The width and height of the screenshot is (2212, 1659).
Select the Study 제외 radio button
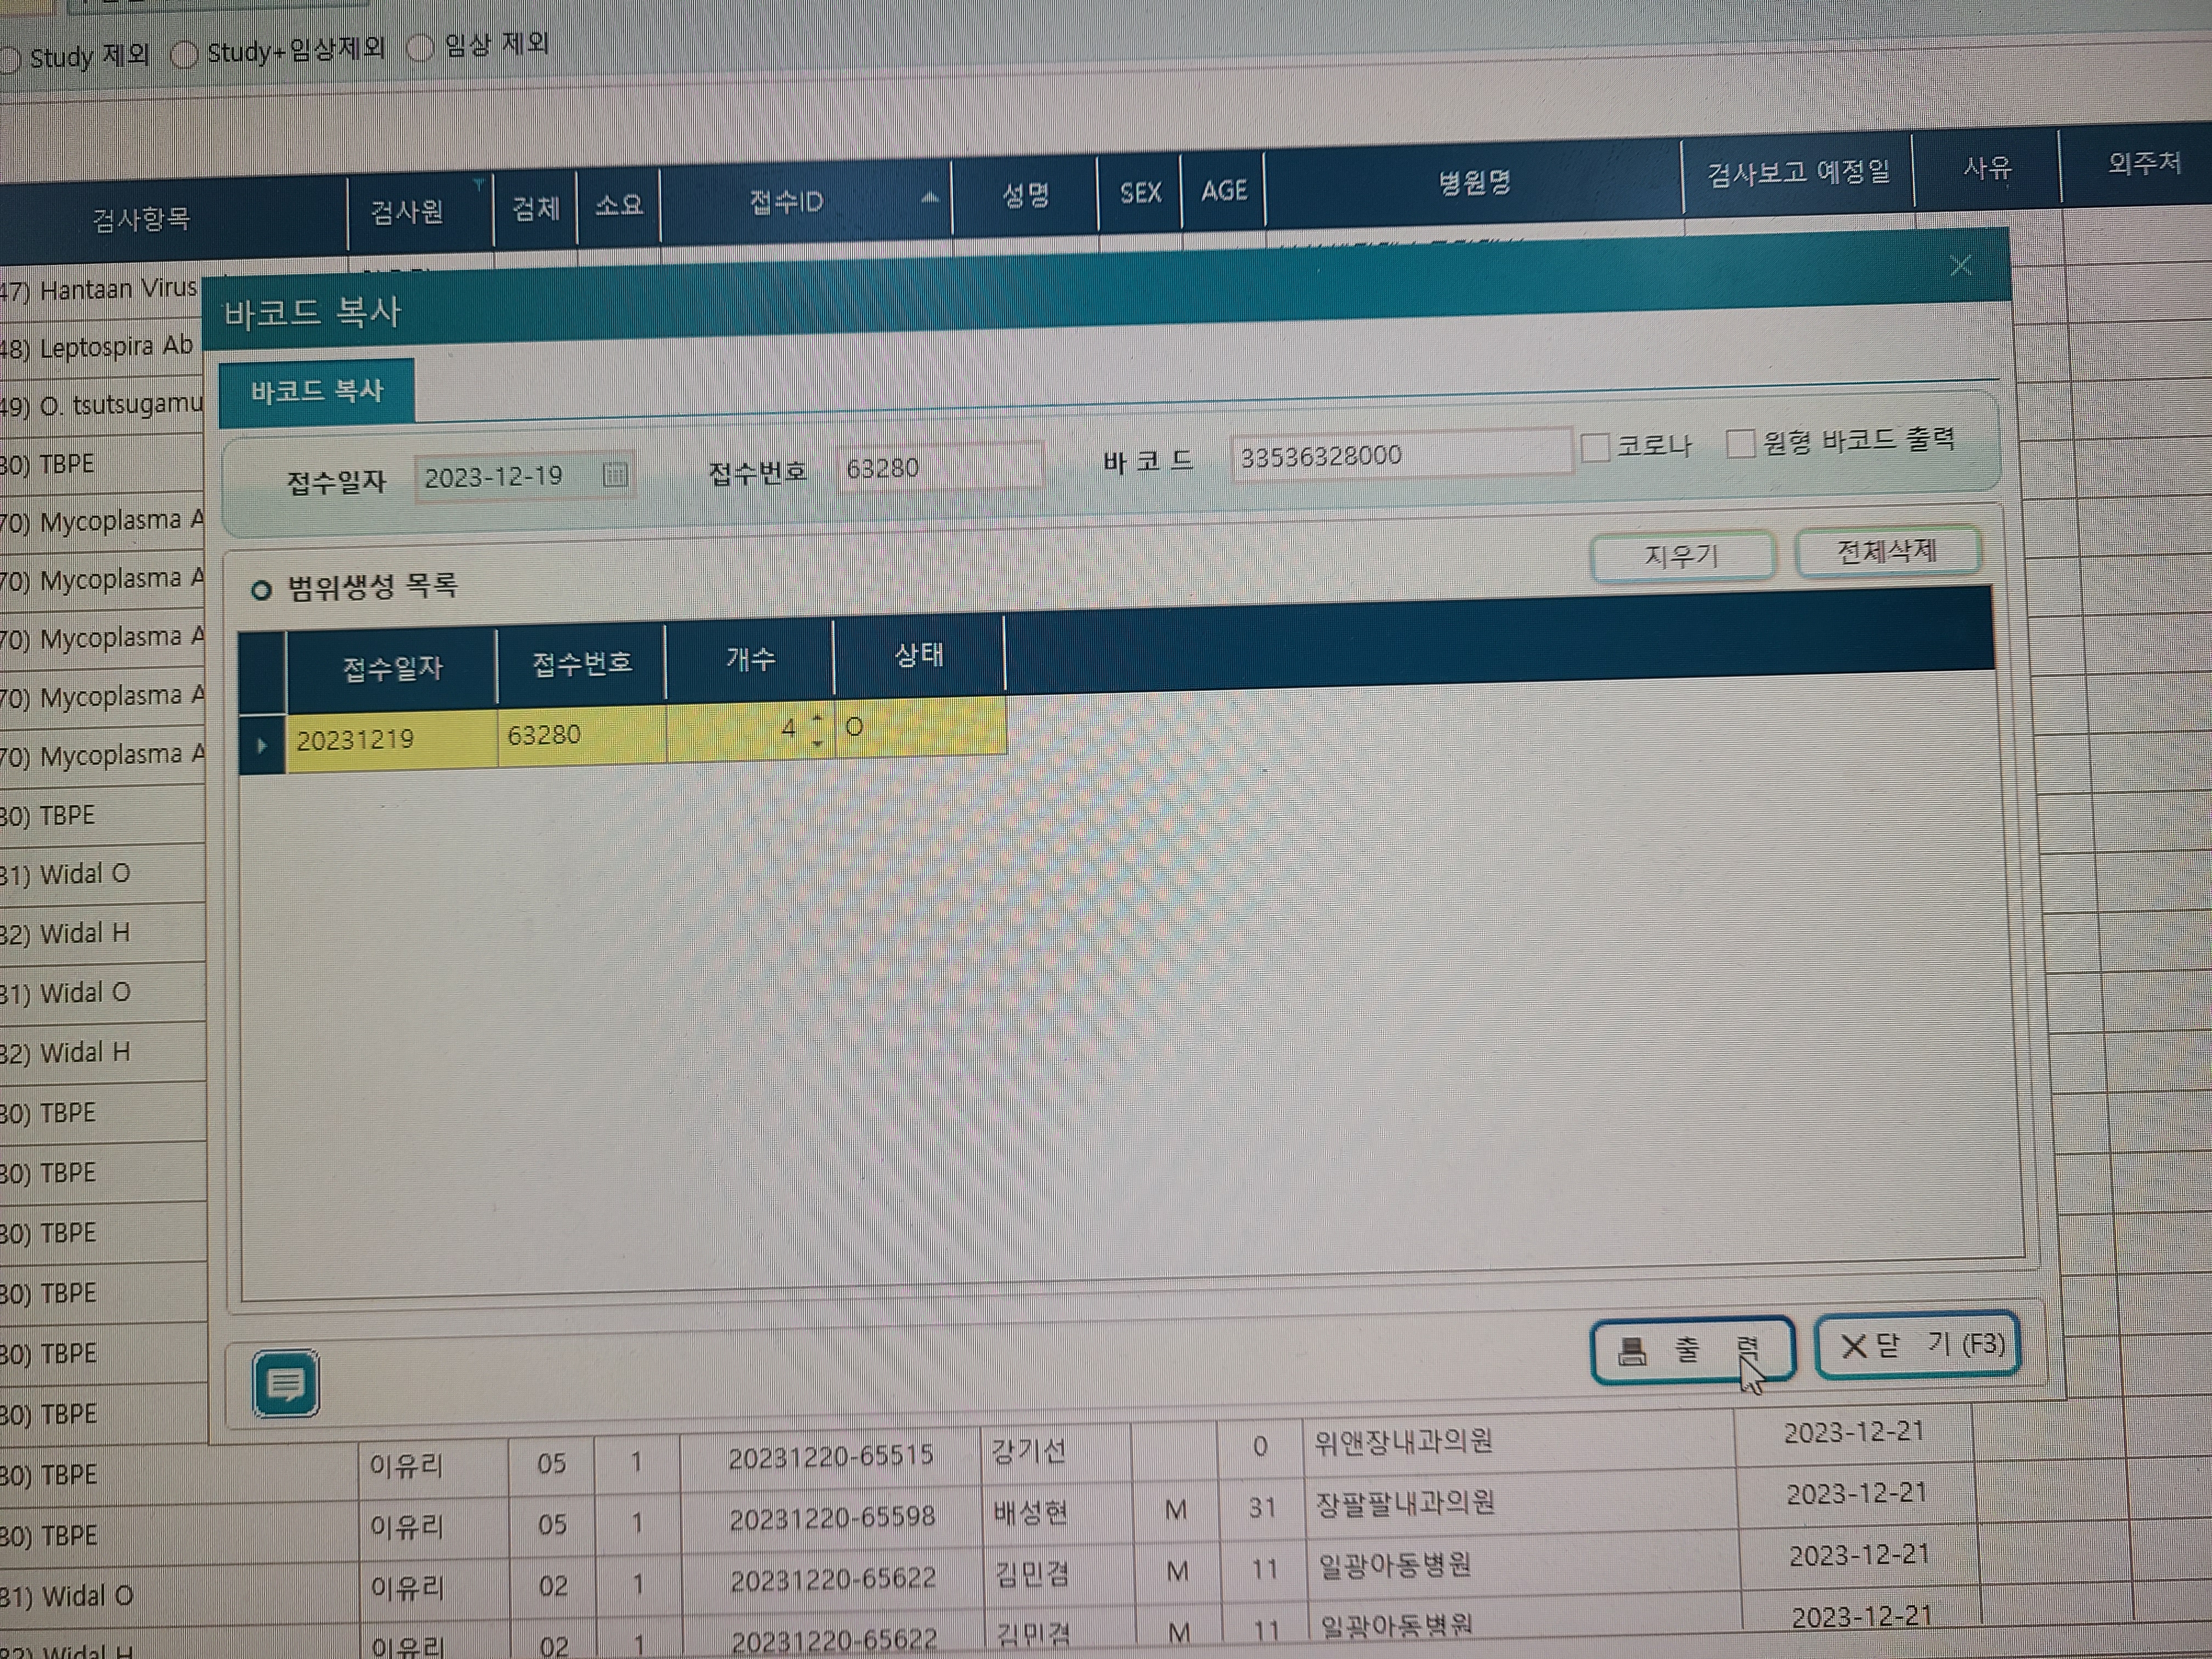pos(10,60)
